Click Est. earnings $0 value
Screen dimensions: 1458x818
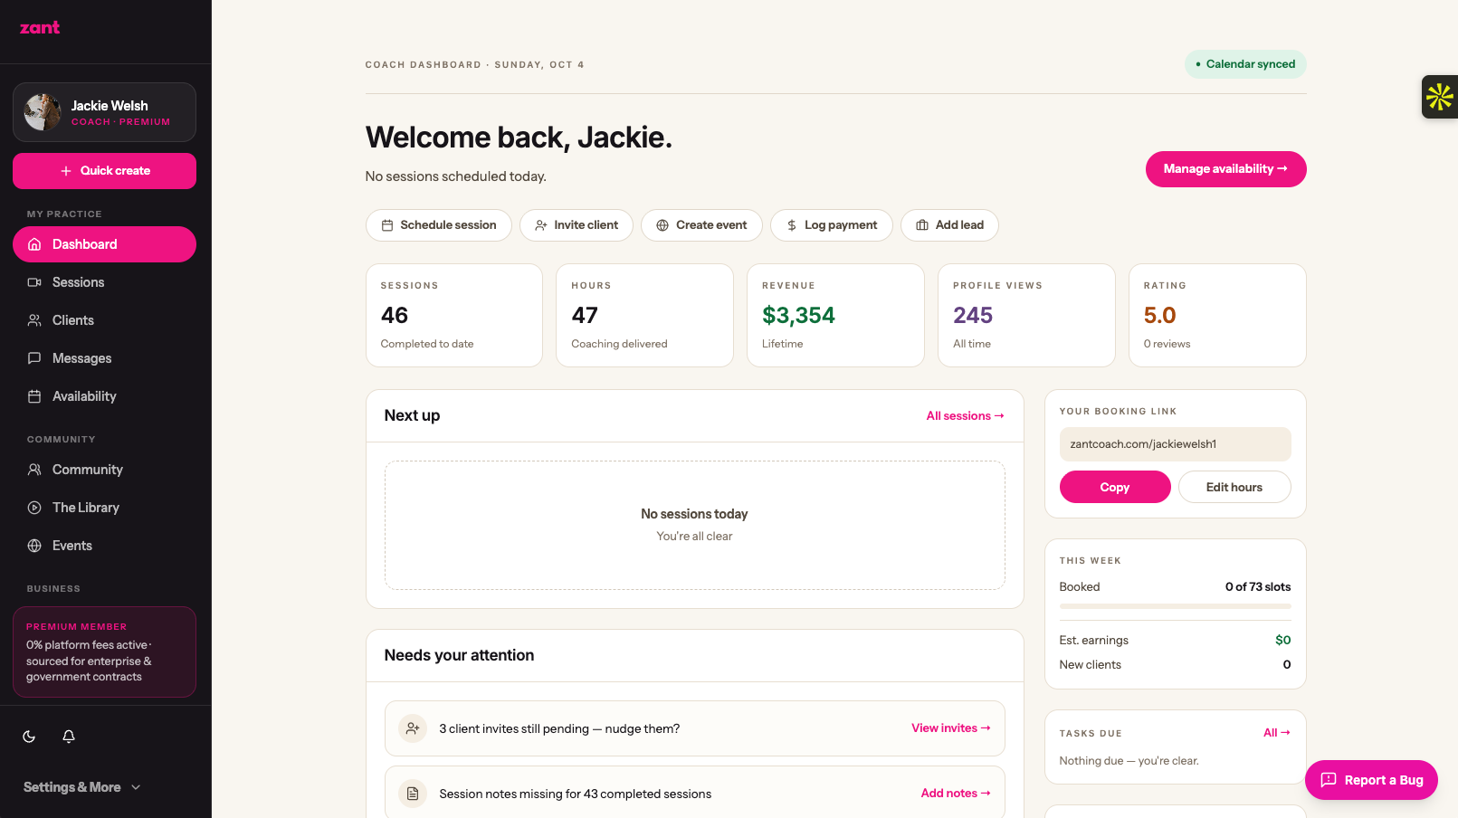[1283, 640]
